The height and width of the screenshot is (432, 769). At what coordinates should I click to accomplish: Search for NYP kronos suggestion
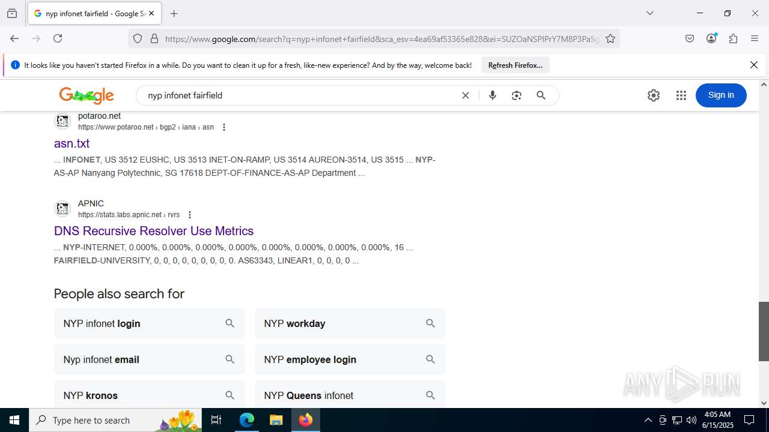[150, 395]
